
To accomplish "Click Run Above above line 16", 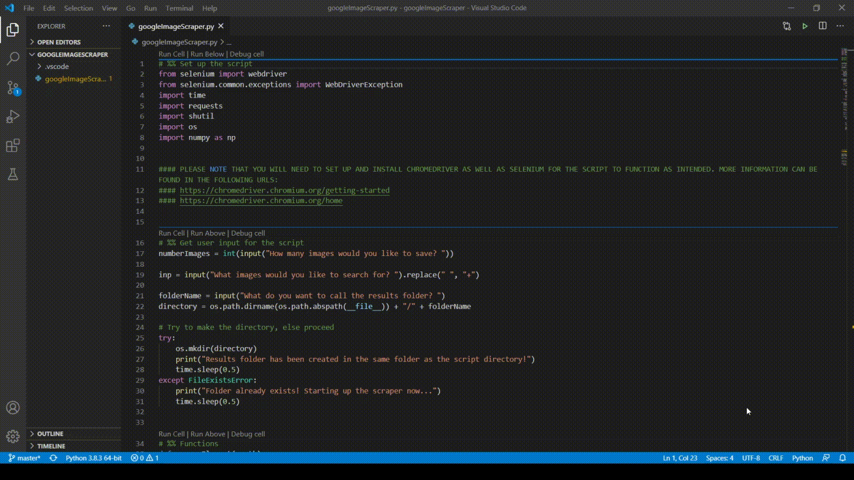I will pos(208,233).
